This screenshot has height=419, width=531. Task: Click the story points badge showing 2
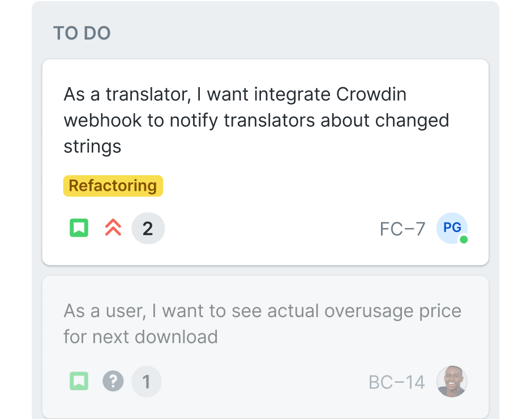(148, 228)
